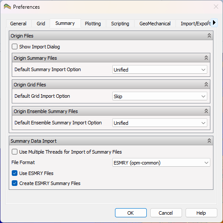Viewport: 223px width, 223px height.
Task: Collapse the Origin Grid Files chevron icon
Action: [x=206, y=84]
